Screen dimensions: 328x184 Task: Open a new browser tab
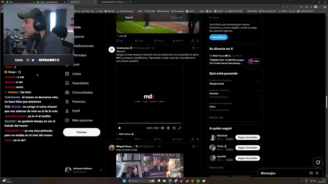130,2
